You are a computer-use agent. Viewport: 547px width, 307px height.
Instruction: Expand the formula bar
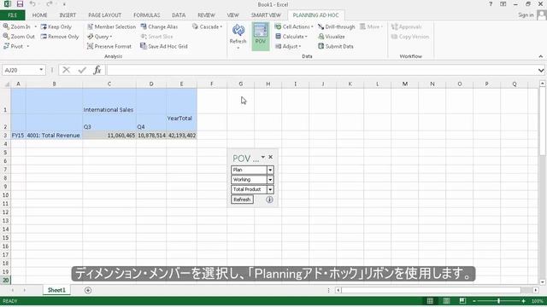coord(541,70)
